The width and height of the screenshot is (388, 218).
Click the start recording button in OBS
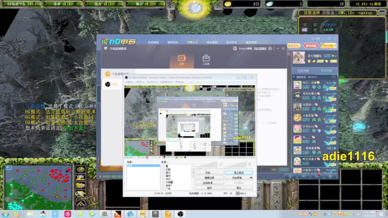(x=237, y=178)
